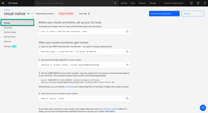Focus the Search resources and offerings field
This screenshot has width=208, height=113.
74,3
